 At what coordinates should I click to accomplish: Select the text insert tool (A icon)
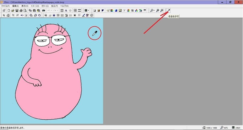(x=66, y=11)
